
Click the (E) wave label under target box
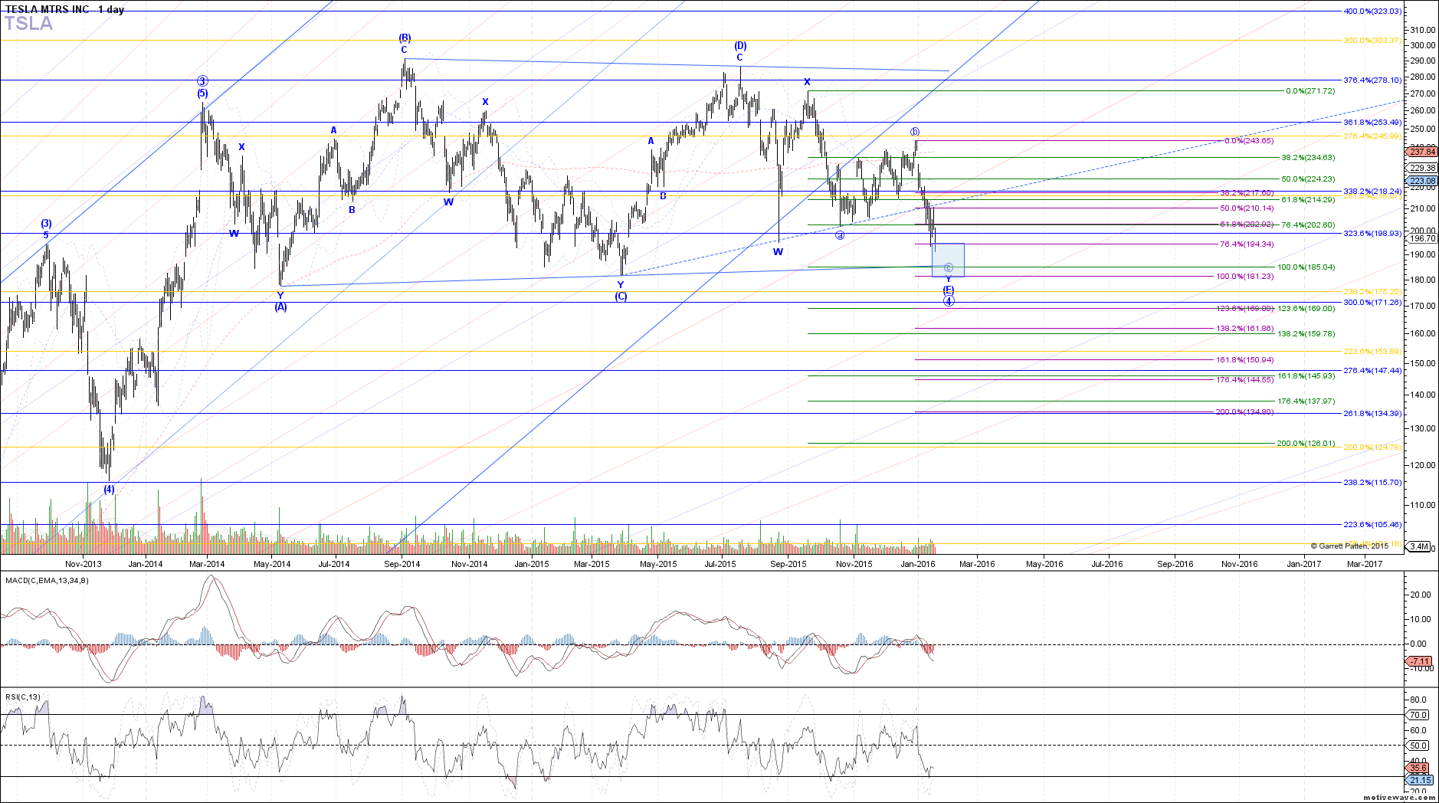(x=949, y=290)
